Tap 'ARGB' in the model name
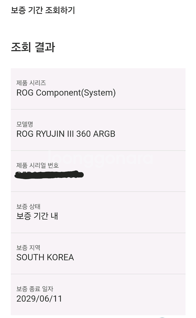The height and width of the screenshot is (318, 196). (x=104, y=134)
